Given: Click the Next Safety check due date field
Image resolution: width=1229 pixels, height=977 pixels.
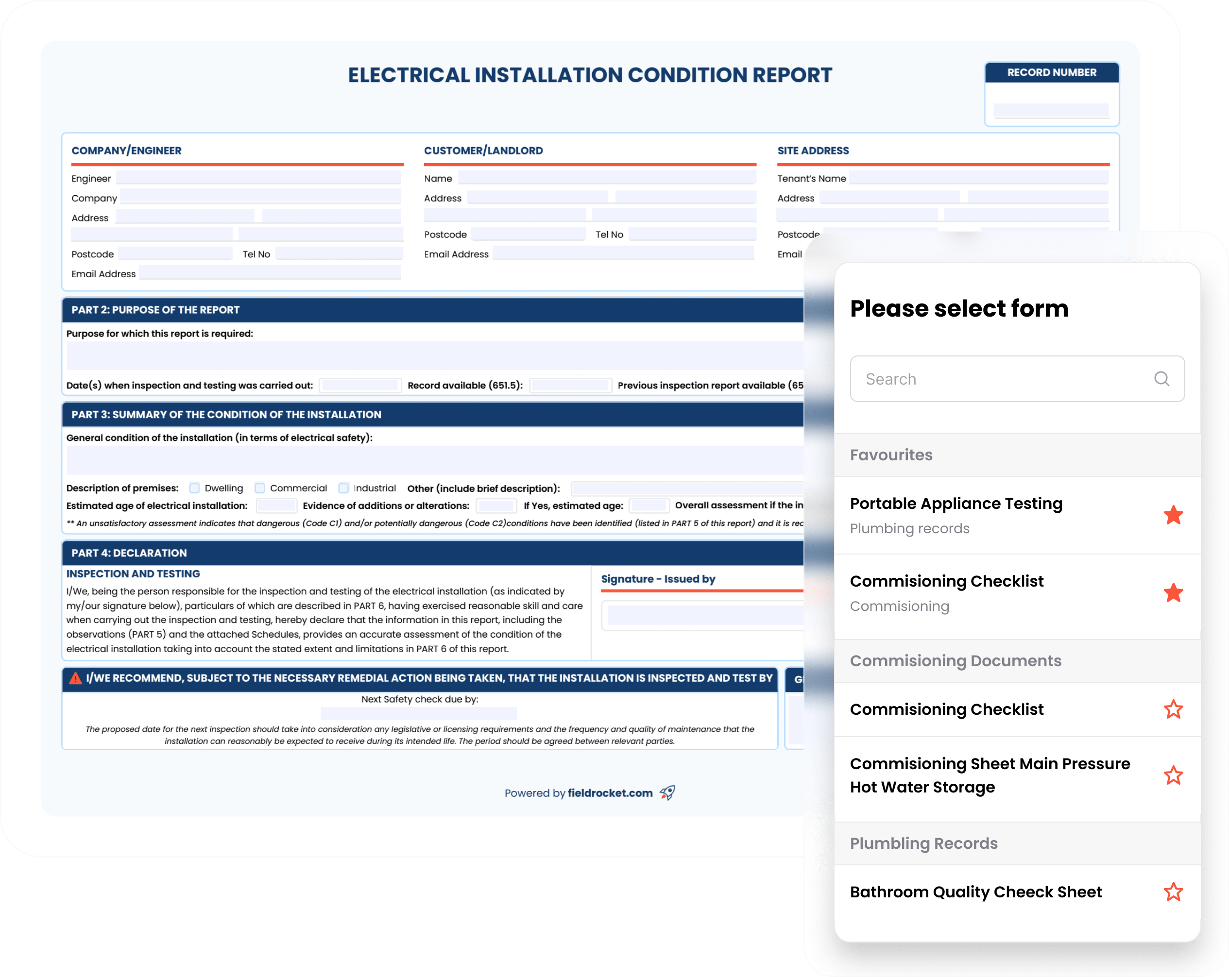Looking at the screenshot, I should click(x=418, y=713).
